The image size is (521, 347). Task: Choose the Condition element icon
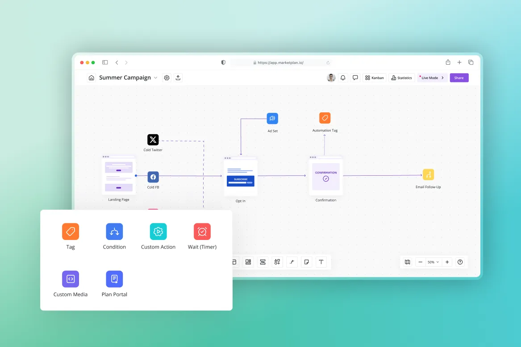(114, 231)
